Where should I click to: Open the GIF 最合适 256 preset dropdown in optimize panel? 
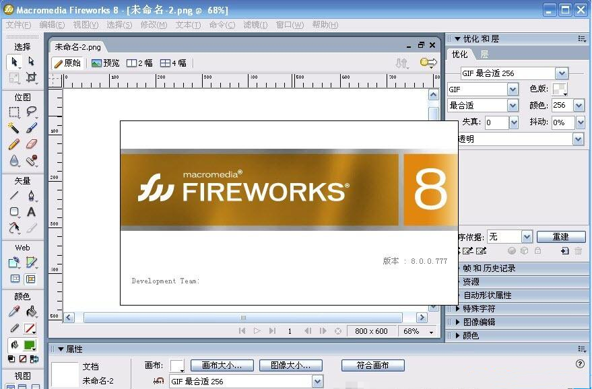(x=562, y=73)
